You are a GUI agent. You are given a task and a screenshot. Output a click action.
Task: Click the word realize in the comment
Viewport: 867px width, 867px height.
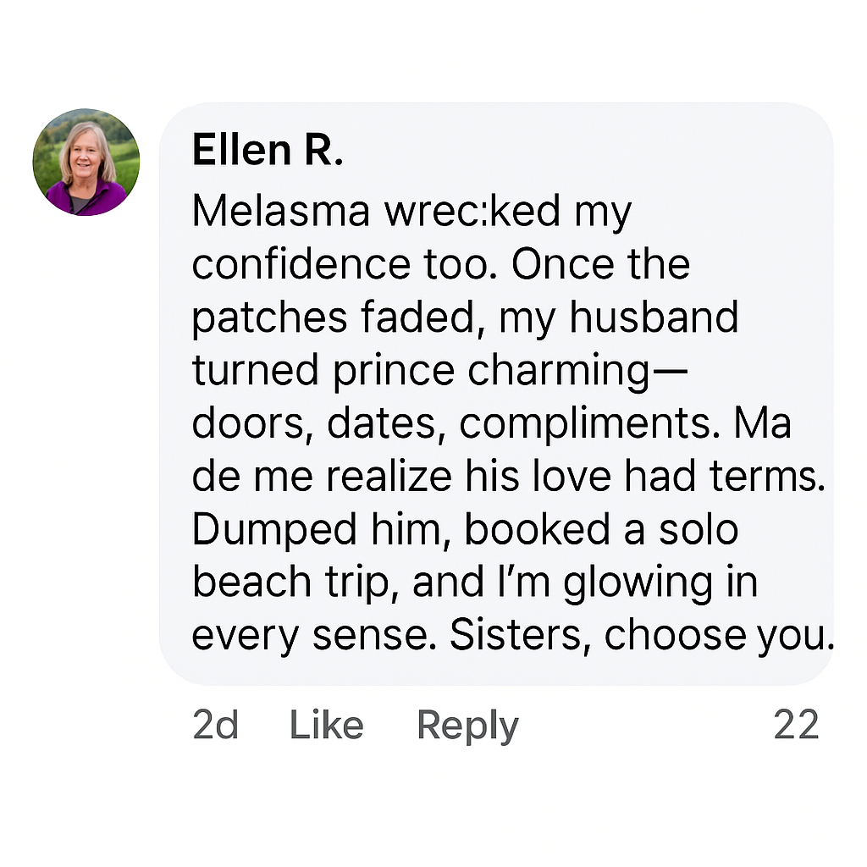pos(390,478)
